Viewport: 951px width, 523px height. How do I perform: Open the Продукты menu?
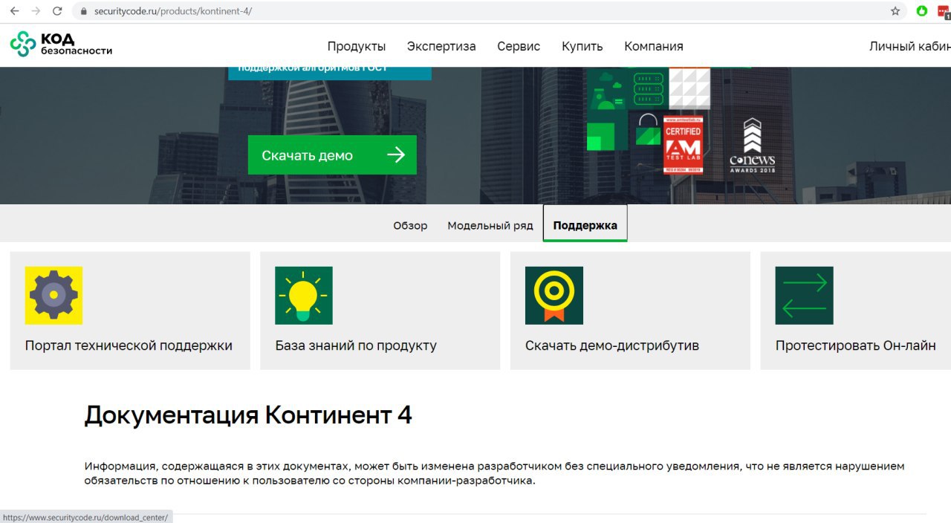(357, 46)
